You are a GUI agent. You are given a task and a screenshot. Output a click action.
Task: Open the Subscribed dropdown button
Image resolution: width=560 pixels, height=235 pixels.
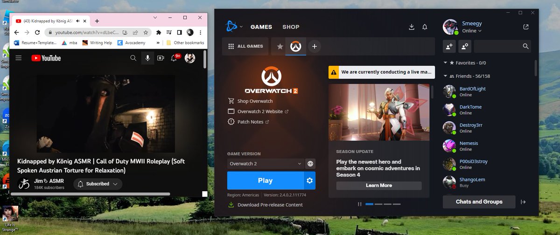[98, 184]
